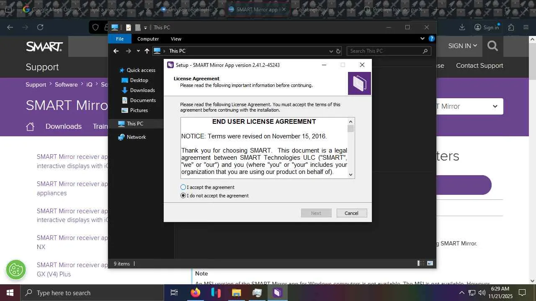
Task: Open the Computer ribbon tab in File Explorer
Action: click(x=148, y=39)
